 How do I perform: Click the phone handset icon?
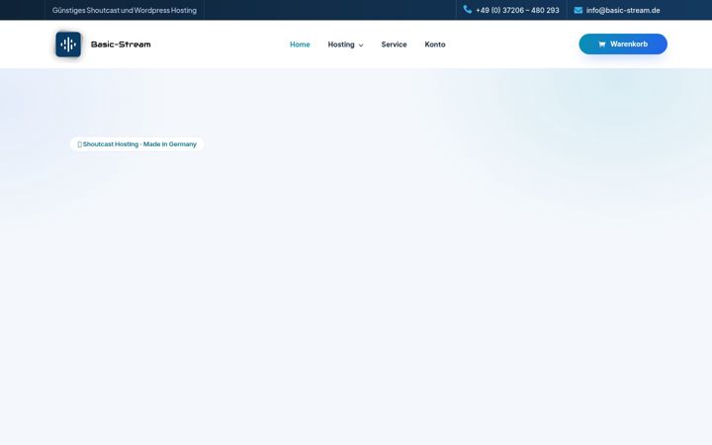467,10
